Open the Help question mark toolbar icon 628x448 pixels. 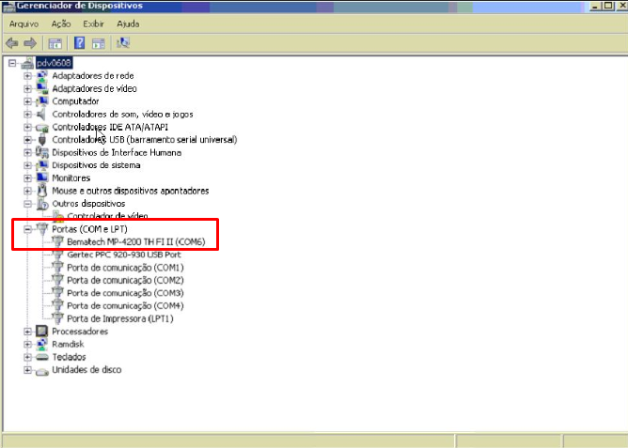click(79, 43)
